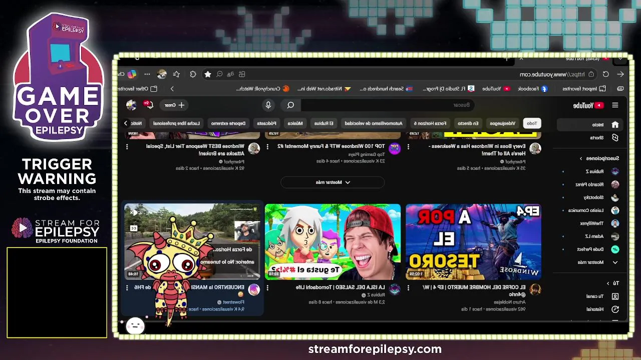The width and height of the screenshot is (641, 360).
Task: Select the Todo filter chip
Action: 532,123
